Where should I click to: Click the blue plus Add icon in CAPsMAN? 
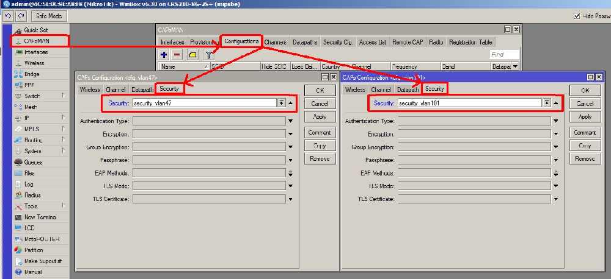pos(164,54)
